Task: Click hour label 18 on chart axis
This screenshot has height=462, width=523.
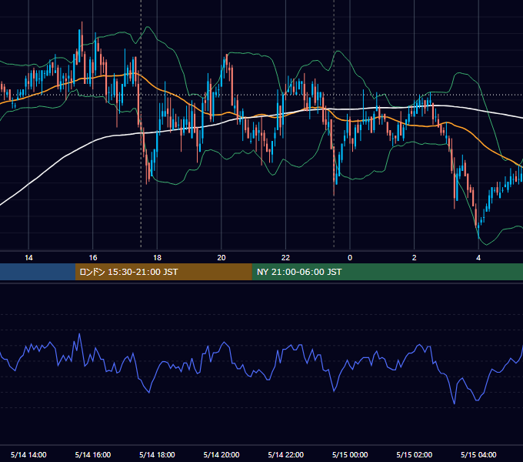Action: click(x=157, y=258)
